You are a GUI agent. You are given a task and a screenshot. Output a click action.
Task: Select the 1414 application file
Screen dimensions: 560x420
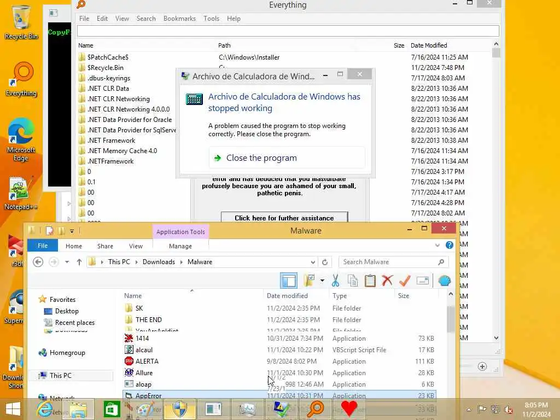point(279,338)
